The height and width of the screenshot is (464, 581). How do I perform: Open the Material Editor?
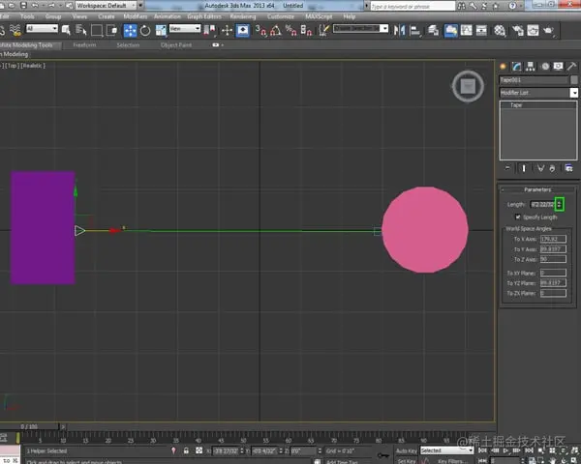click(500, 30)
